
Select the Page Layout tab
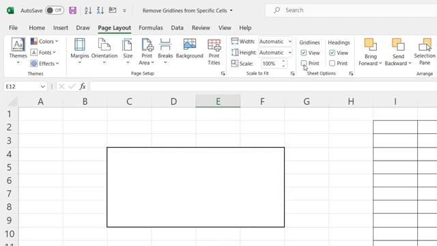114,28
